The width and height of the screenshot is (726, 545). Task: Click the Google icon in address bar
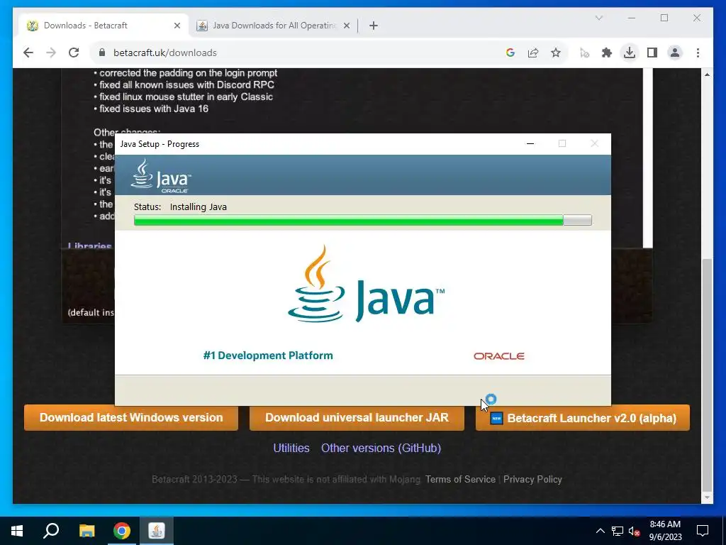(510, 53)
